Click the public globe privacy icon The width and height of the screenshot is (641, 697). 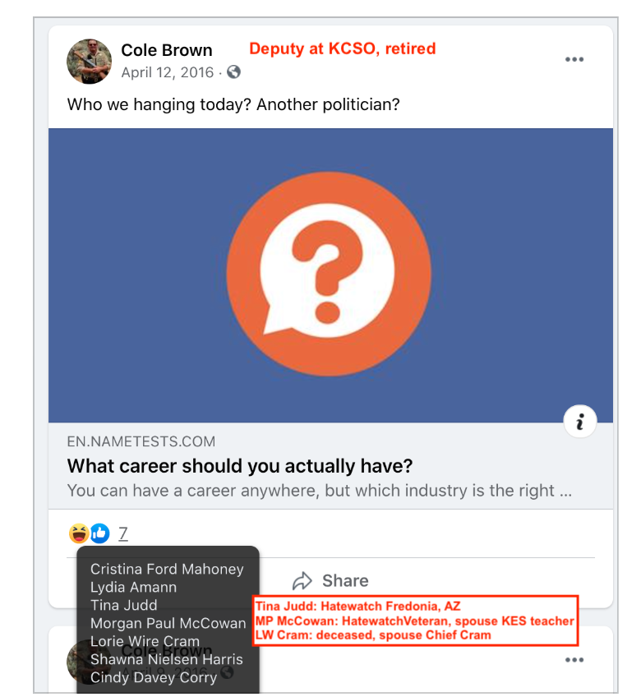(234, 72)
